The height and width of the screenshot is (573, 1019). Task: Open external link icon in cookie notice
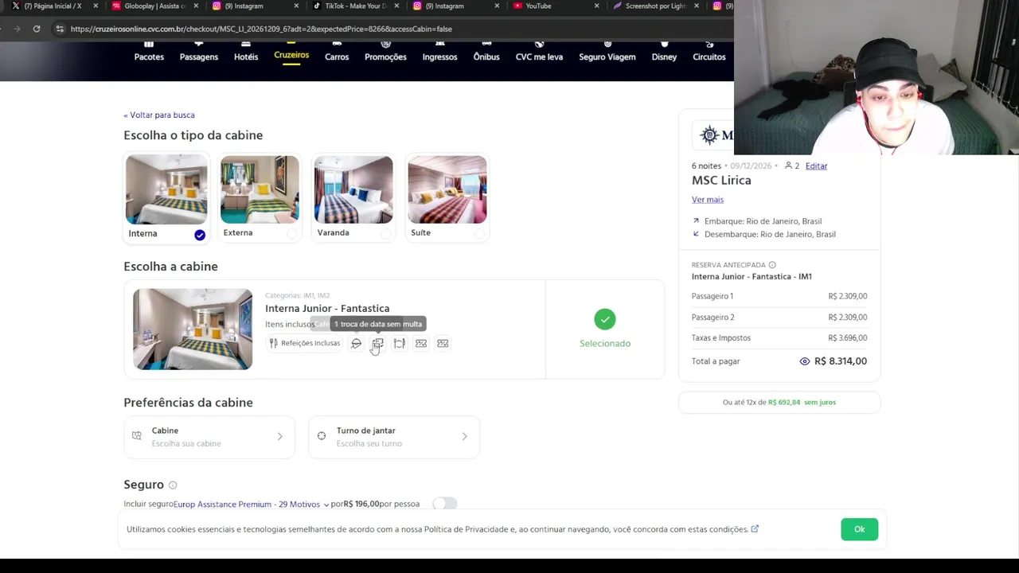coord(755,528)
